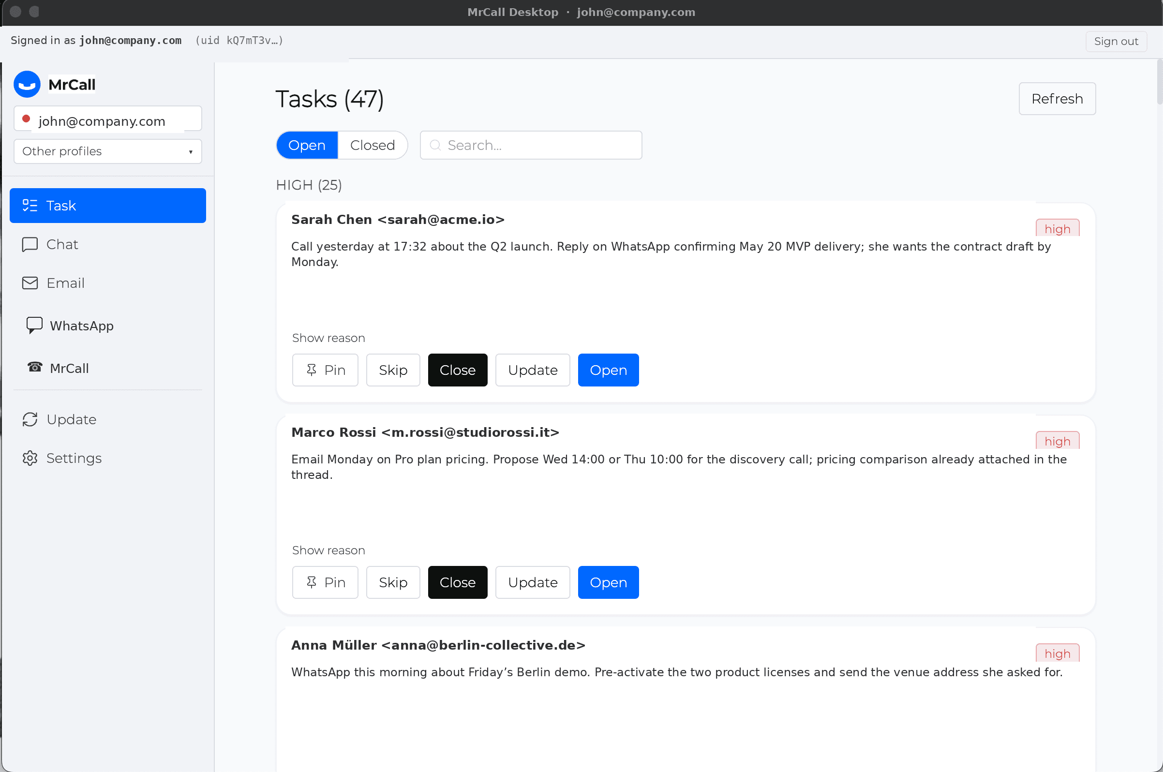Click the high badge on Sarah Chen's task
Screen dimensions: 1163x772
1057,228
